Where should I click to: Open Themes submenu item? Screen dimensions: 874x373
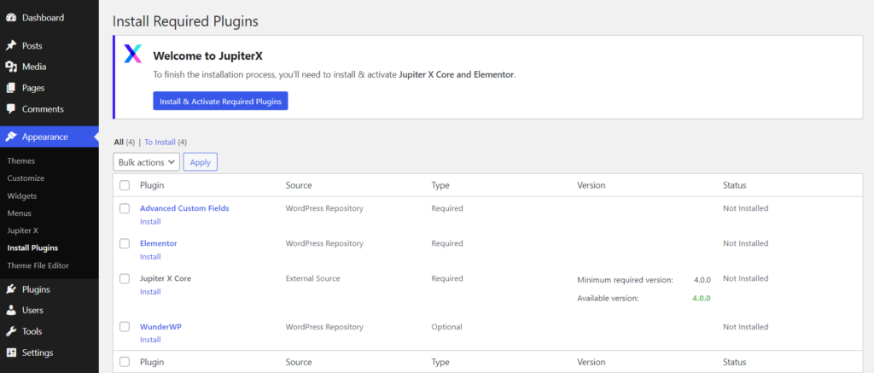pos(21,160)
